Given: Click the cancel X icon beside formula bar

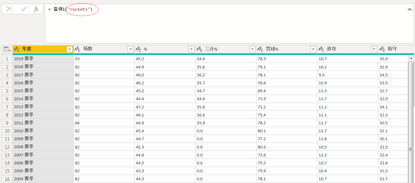Looking at the screenshot, I should click(9, 9).
